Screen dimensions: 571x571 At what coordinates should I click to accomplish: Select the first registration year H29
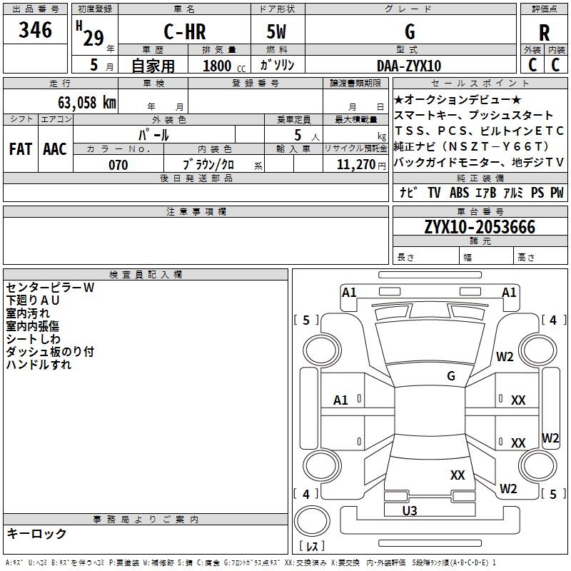click(90, 34)
